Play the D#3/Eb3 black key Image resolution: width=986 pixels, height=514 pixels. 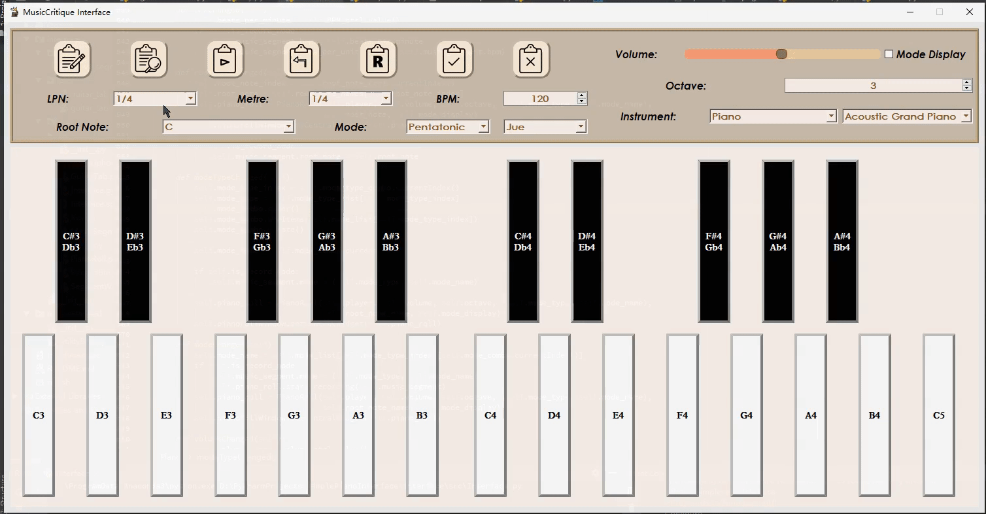point(135,241)
